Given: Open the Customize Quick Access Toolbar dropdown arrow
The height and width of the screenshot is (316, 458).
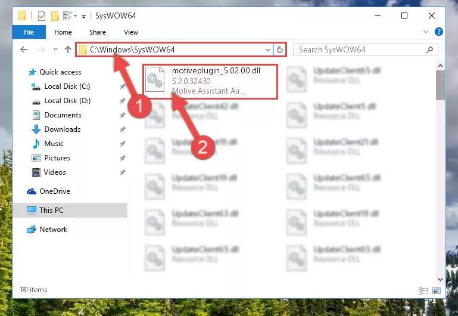Looking at the screenshot, I should click(83, 16).
